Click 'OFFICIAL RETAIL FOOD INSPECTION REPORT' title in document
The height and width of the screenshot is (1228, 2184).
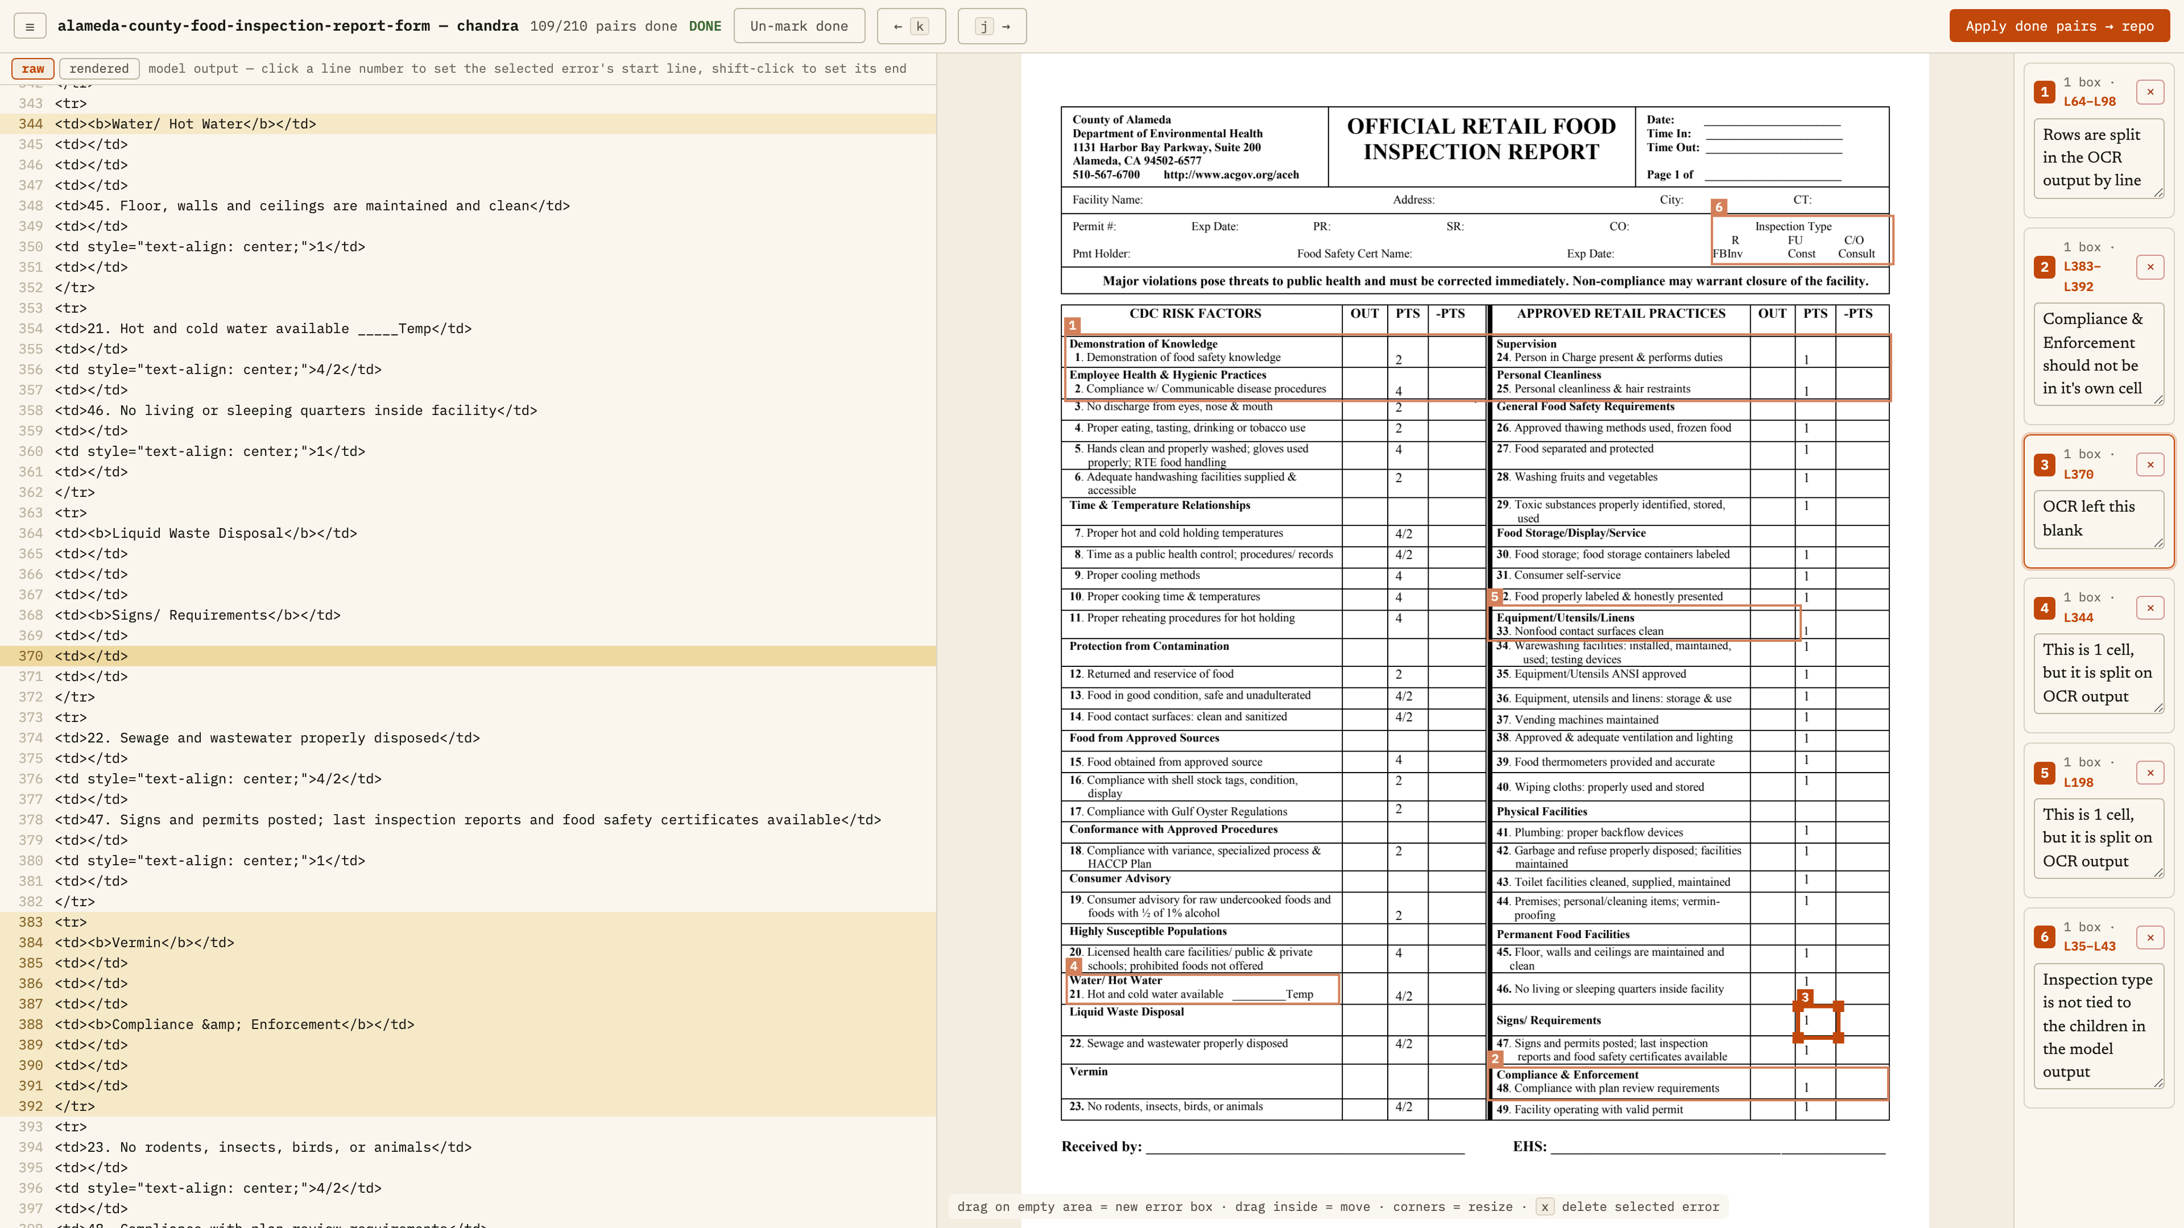1481,139
